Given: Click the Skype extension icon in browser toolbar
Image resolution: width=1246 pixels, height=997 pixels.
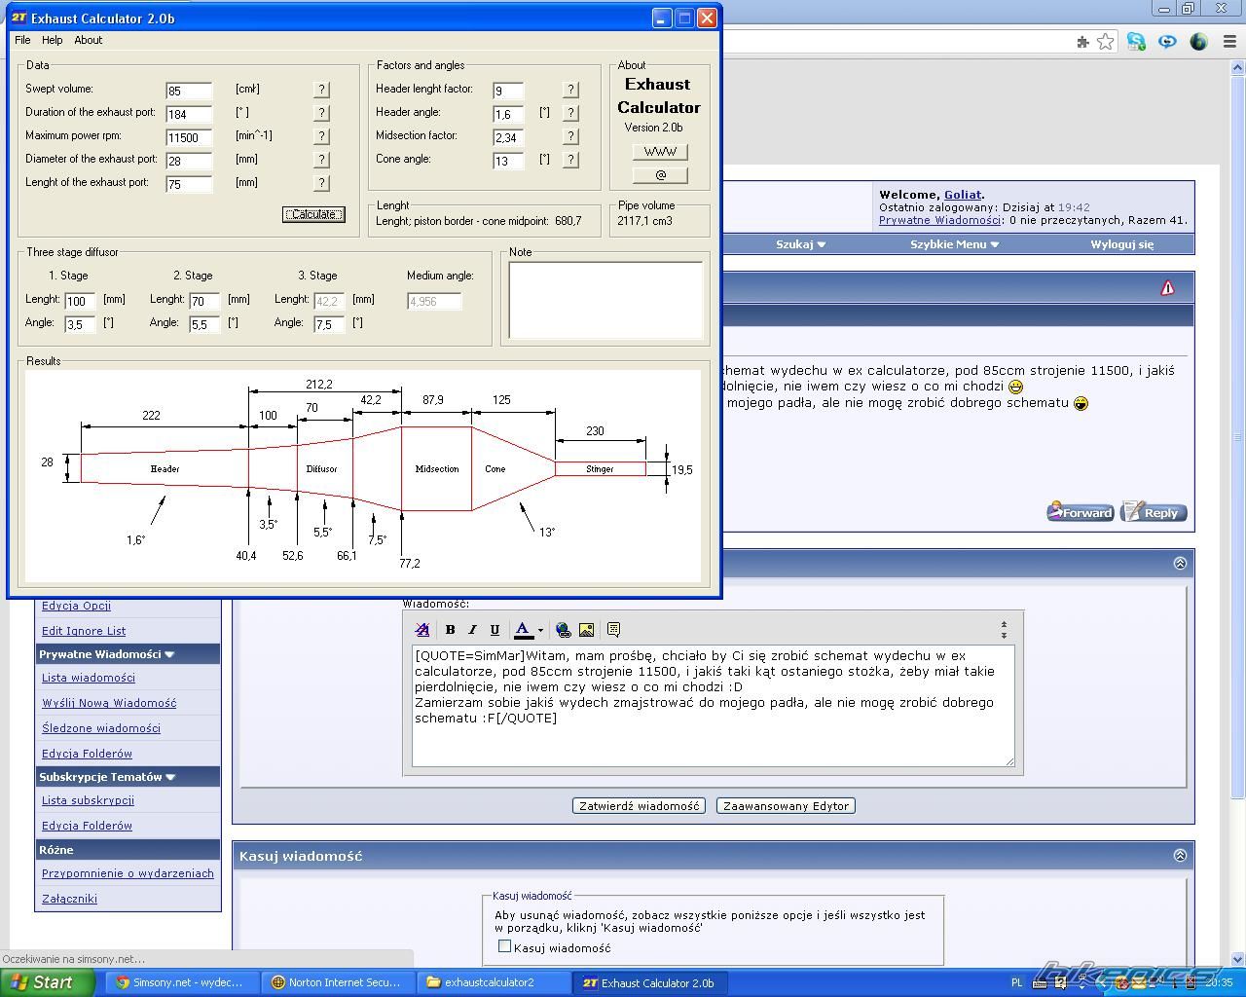Looking at the screenshot, I should (x=1136, y=41).
